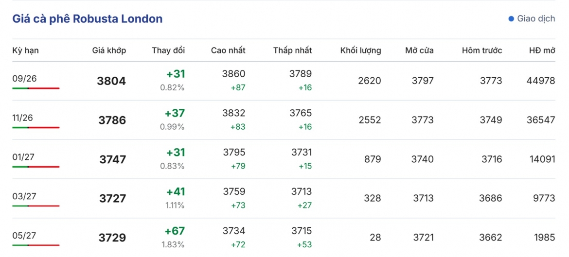569x257 pixels.
Task: Click the Giao dịch legend label
Action: [x=536, y=19]
